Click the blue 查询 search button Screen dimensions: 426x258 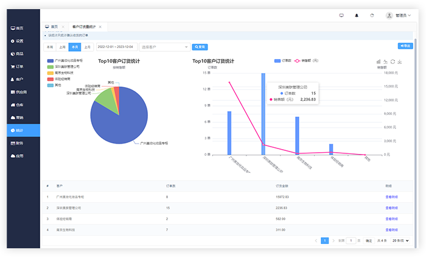click(199, 46)
